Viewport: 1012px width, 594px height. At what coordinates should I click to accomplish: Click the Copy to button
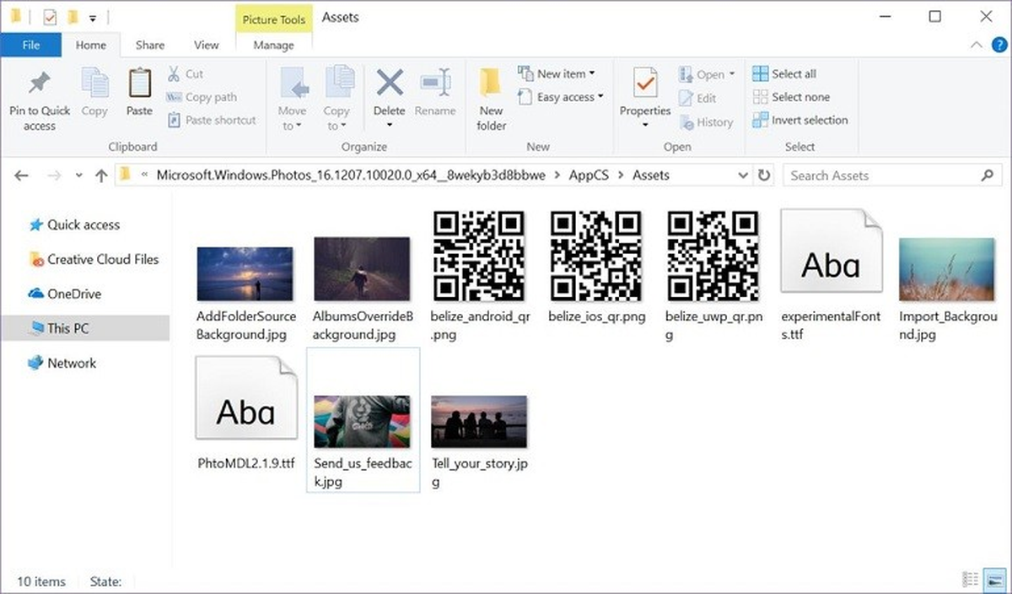point(336,99)
